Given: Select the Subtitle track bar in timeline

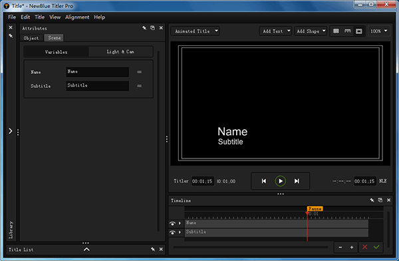Looking at the screenshot, I should pos(277,232).
